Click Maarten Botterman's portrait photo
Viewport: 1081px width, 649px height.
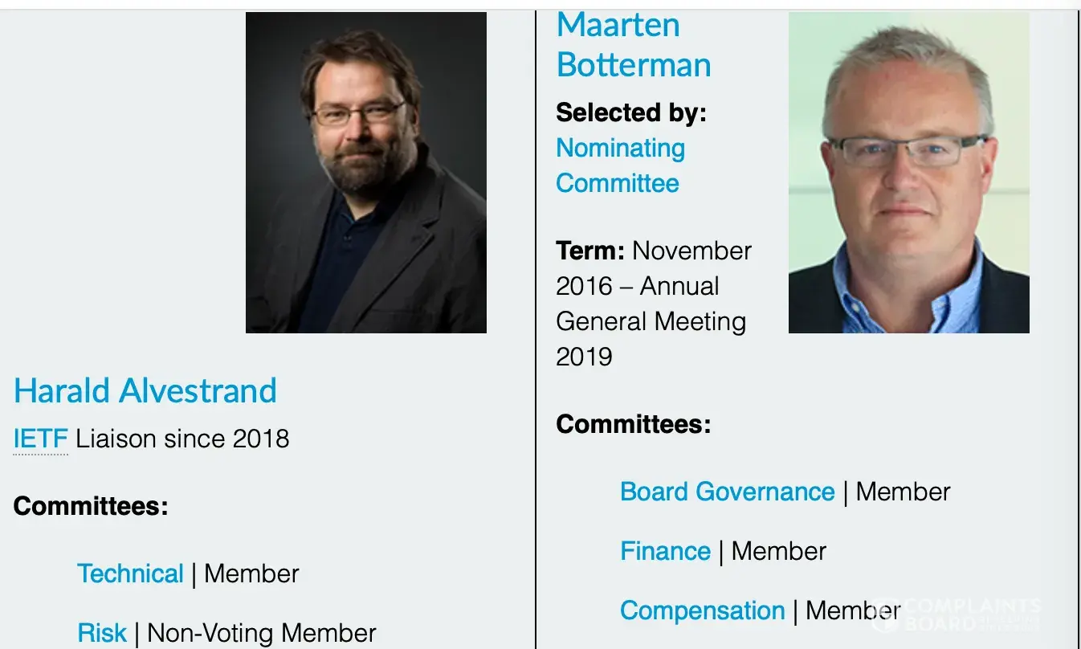[x=908, y=172]
